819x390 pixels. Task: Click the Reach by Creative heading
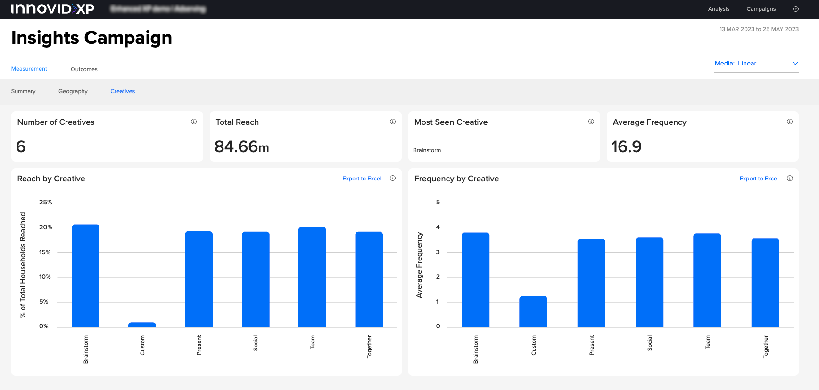[x=51, y=179]
